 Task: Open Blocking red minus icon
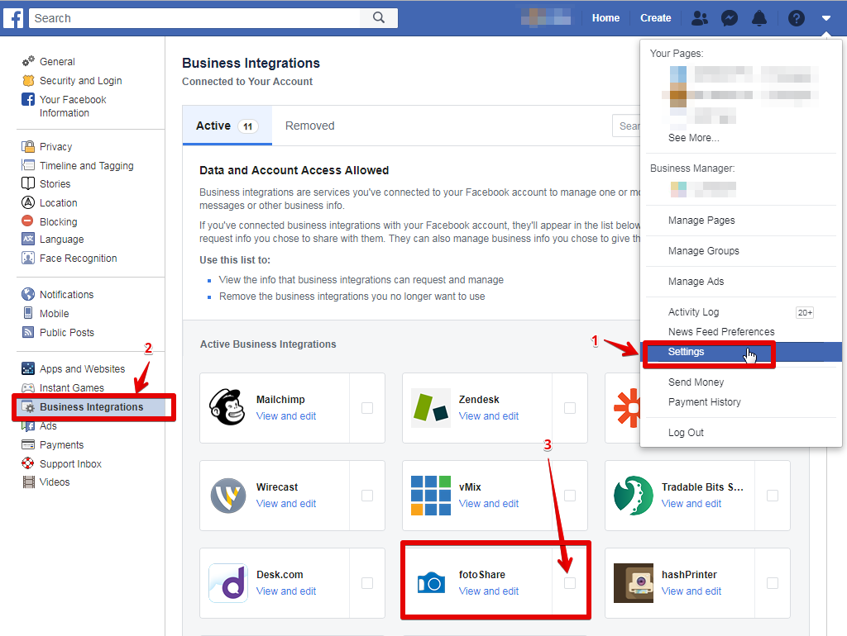(27, 221)
